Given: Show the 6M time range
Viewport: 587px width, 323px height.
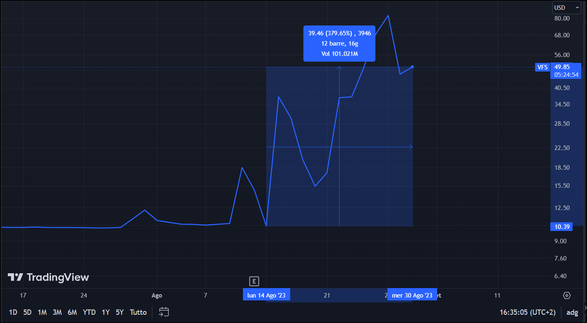Looking at the screenshot, I should tap(72, 312).
